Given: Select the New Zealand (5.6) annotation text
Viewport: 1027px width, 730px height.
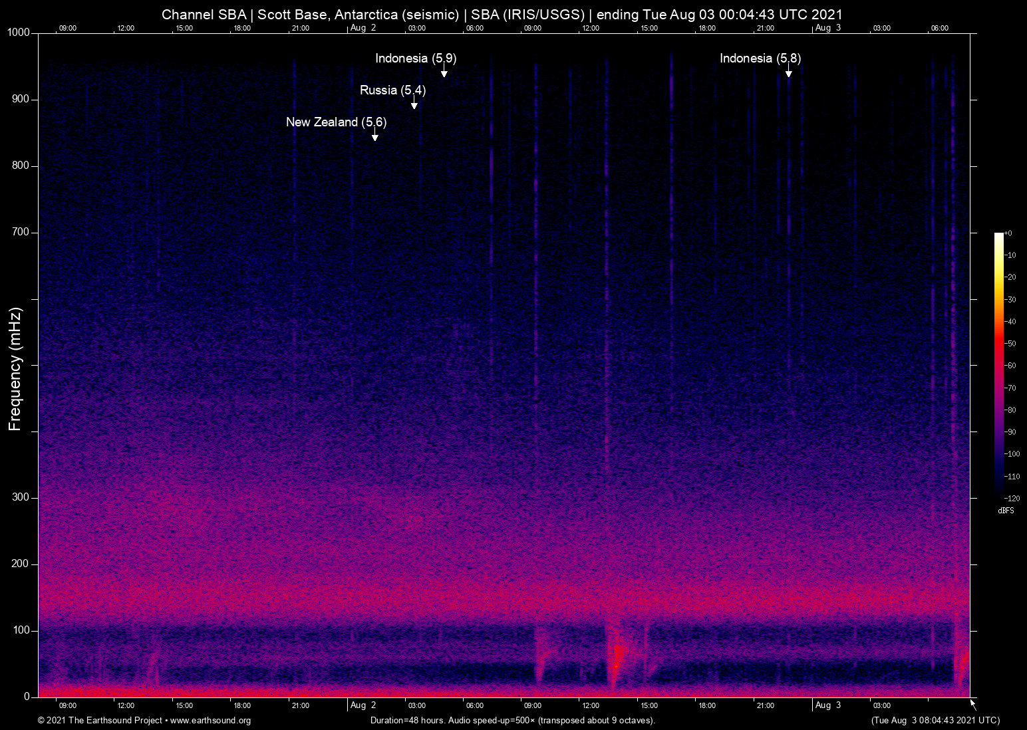Looking at the screenshot, I should [336, 122].
